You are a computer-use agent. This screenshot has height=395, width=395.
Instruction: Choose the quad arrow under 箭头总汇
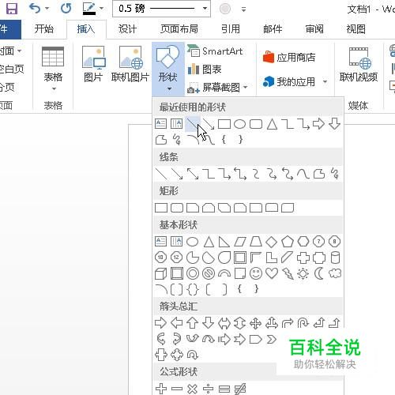(x=256, y=323)
